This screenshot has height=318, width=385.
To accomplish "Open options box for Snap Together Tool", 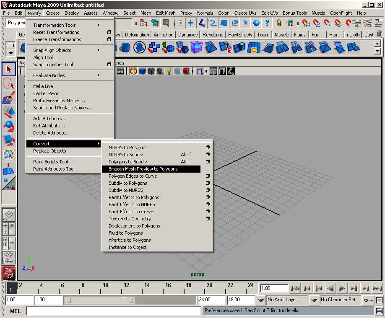I will [x=109, y=65].
